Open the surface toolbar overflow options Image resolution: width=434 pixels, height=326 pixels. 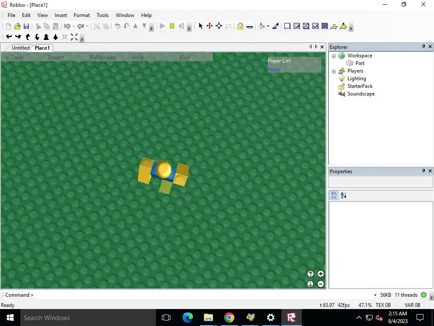[x=351, y=28]
